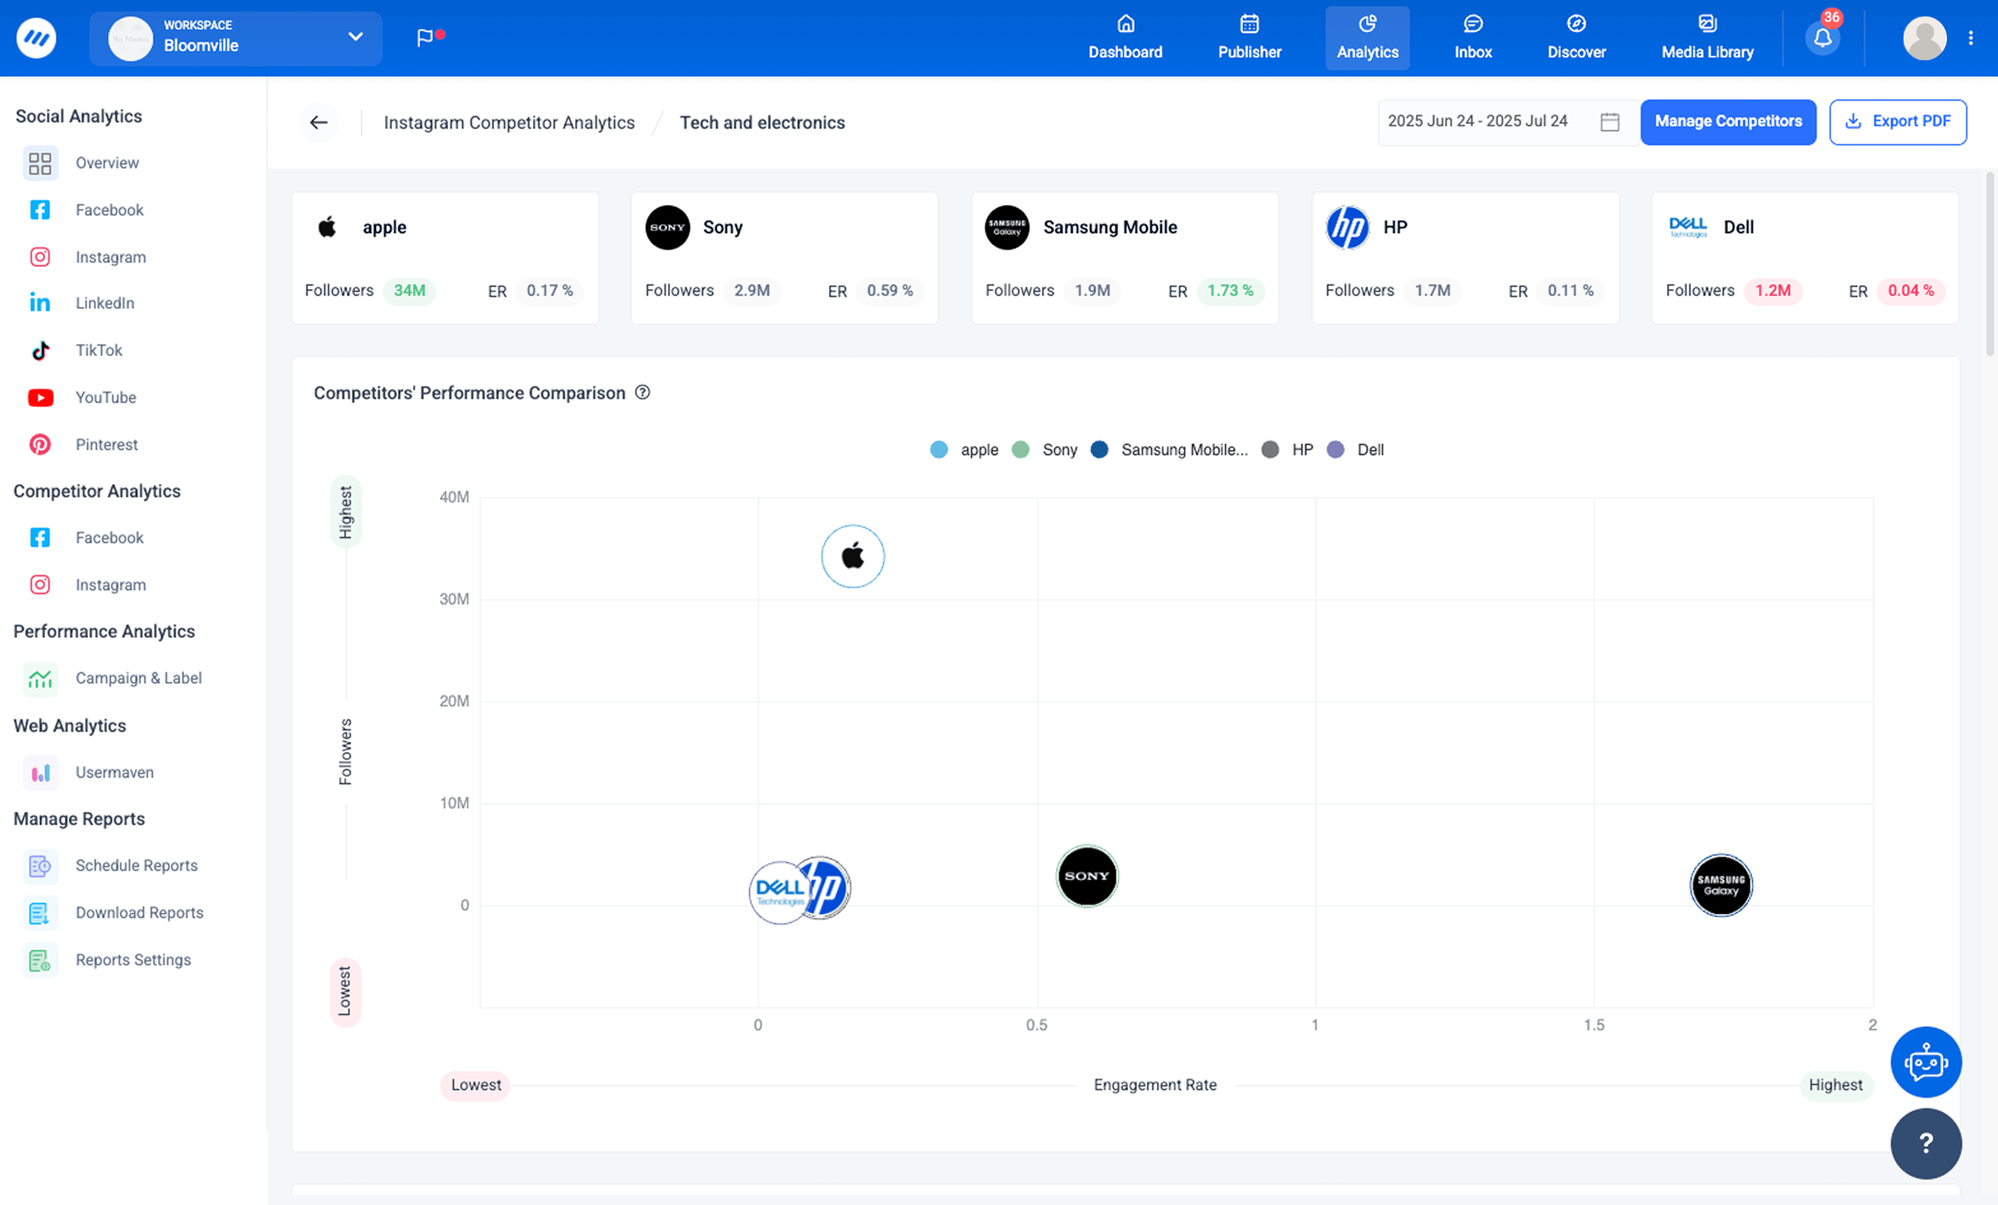Open Campaign & Label performance analytics
The height and width of the screenshot is (1205, 1998).
tap(138, 678)
